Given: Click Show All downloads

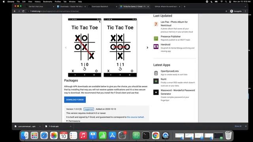Looking at the screenshot, I should pyautogui.click(x=238, y=126).
